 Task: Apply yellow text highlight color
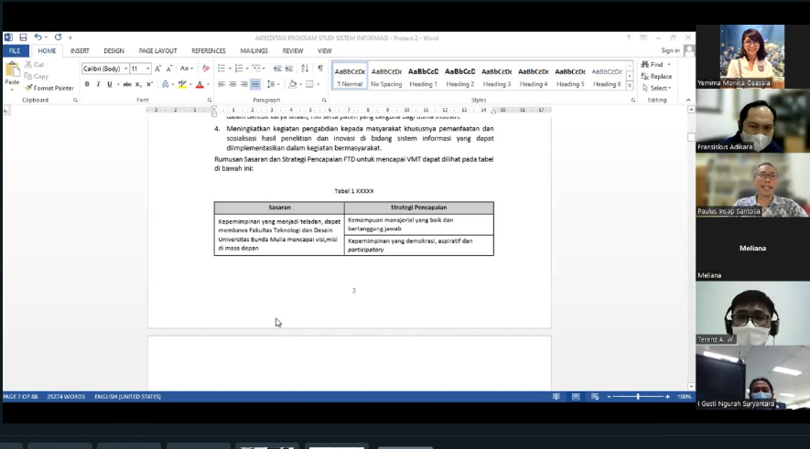click(182, 84)
